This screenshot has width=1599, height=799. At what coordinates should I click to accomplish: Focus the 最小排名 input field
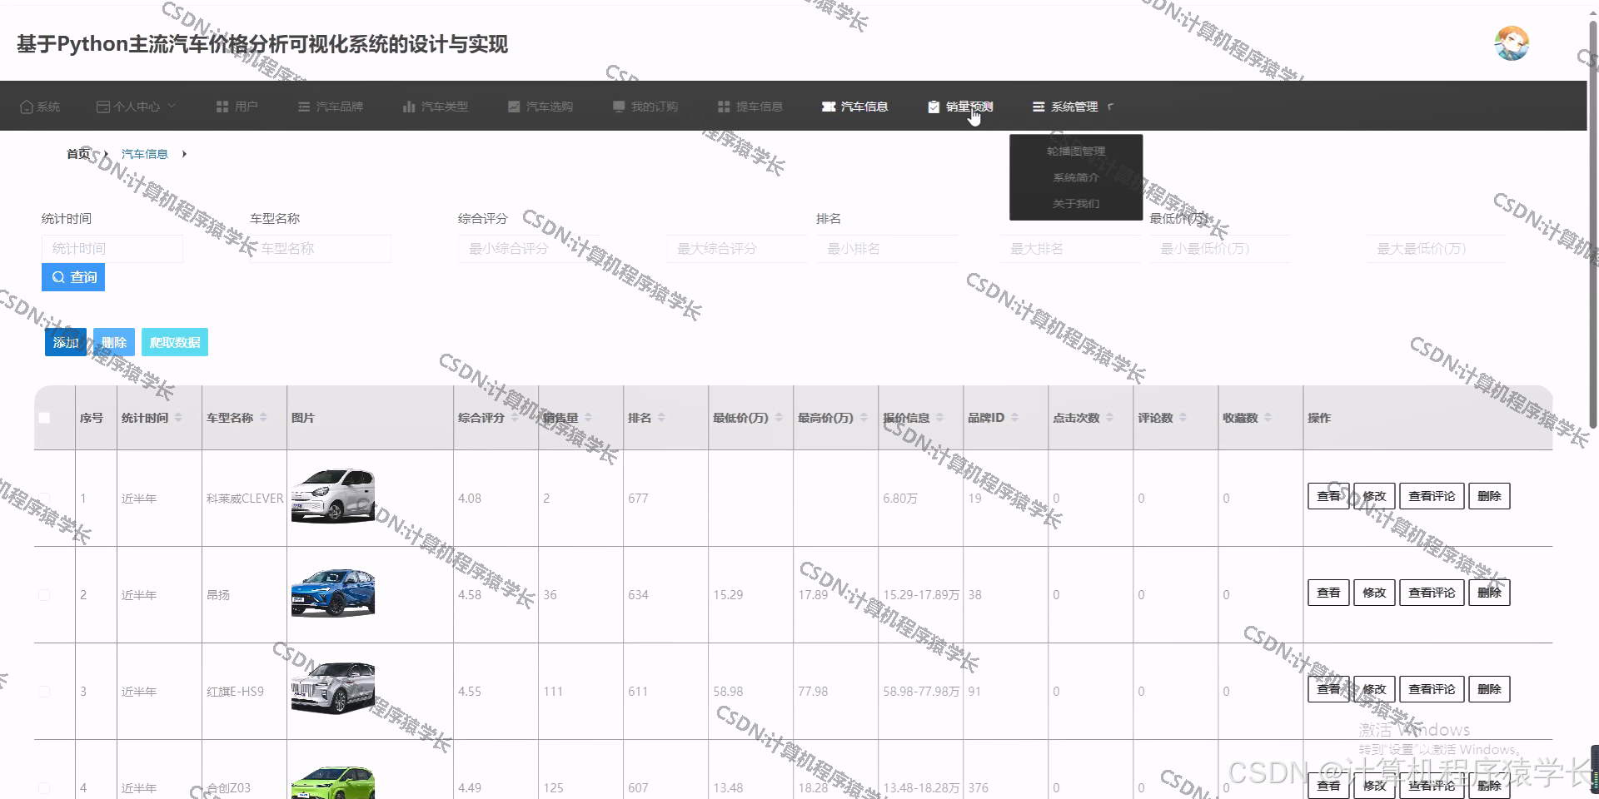tap(887, 249)
